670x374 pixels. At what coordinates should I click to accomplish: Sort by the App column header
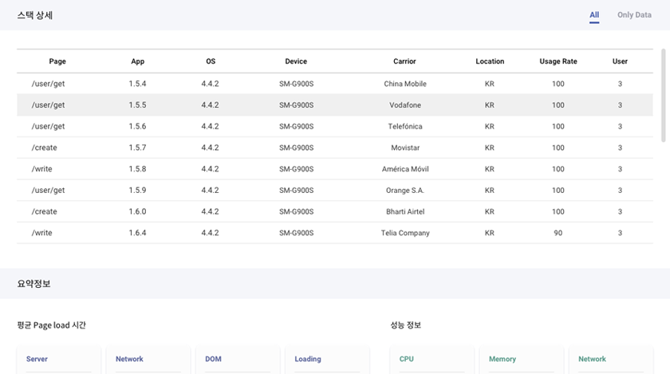(138, 61)
